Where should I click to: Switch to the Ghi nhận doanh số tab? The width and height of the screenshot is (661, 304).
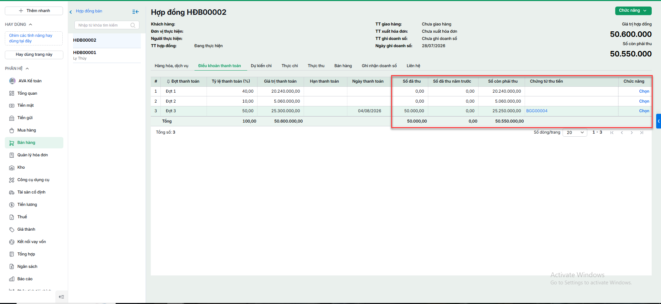click(x=379, y=66)
